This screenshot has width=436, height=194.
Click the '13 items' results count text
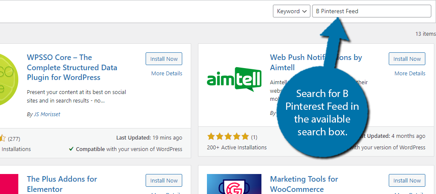(425, 34)
